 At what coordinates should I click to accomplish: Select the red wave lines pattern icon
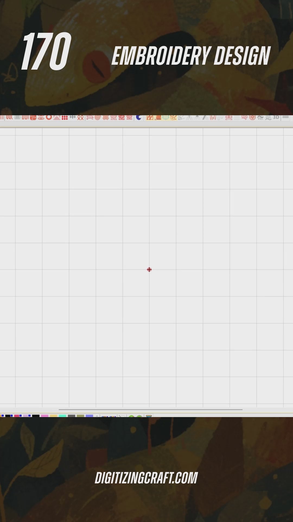coord(90,117)
